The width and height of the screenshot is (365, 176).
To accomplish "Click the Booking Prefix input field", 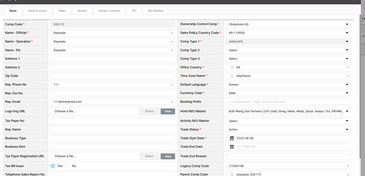I will (x=288, y=102).
